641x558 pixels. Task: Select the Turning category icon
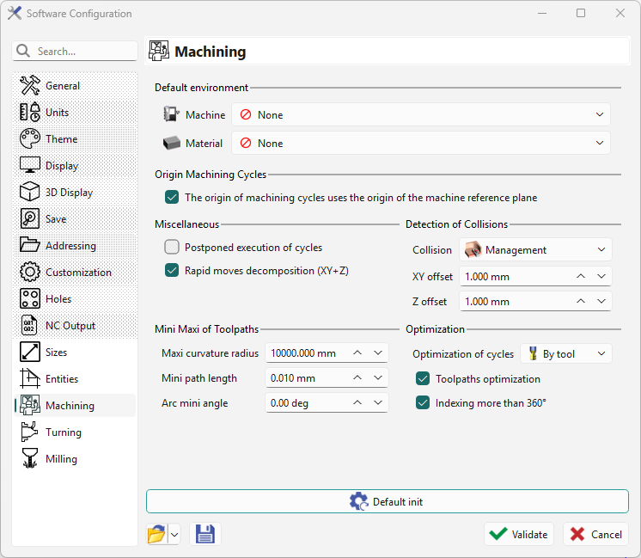pos(30,432)
